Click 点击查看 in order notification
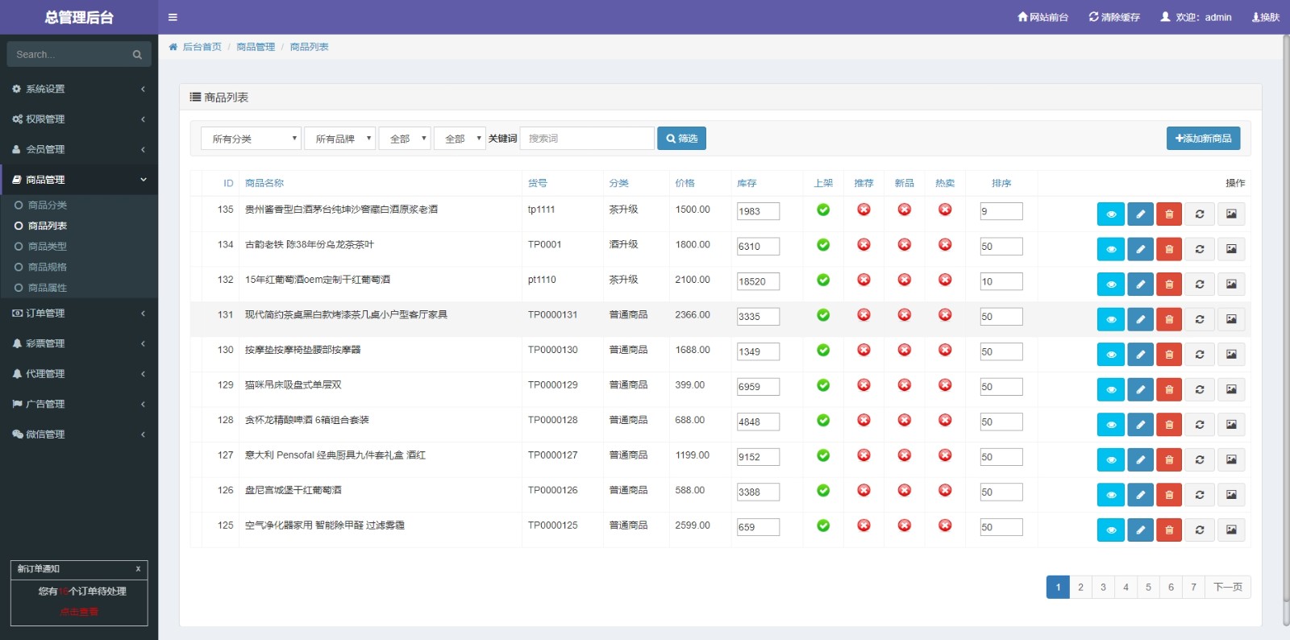 pyautogui.click(x=79, y=612)
